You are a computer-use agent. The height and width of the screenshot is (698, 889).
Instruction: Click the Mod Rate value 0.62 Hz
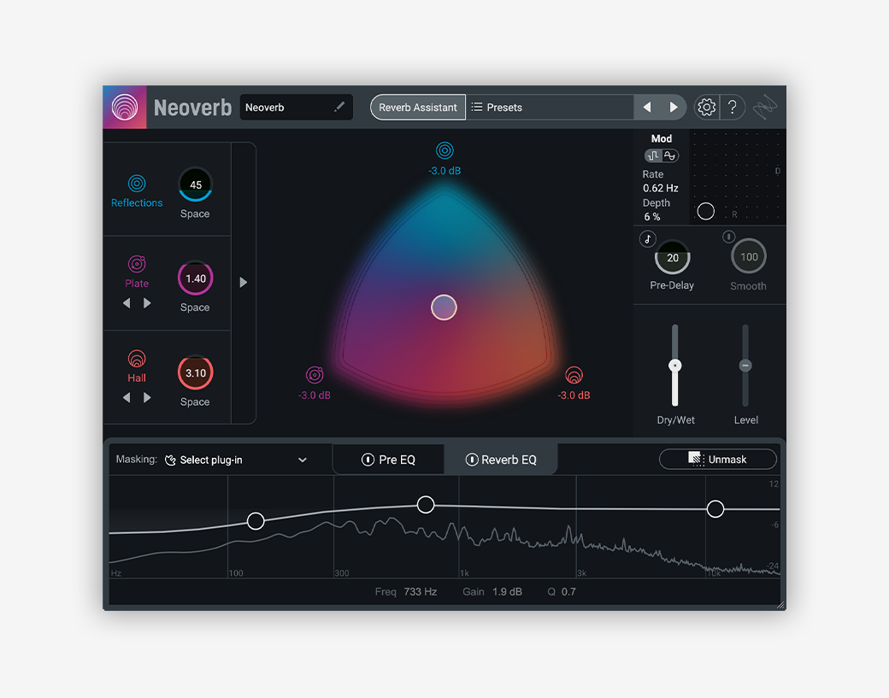click(x=661, y=188)
